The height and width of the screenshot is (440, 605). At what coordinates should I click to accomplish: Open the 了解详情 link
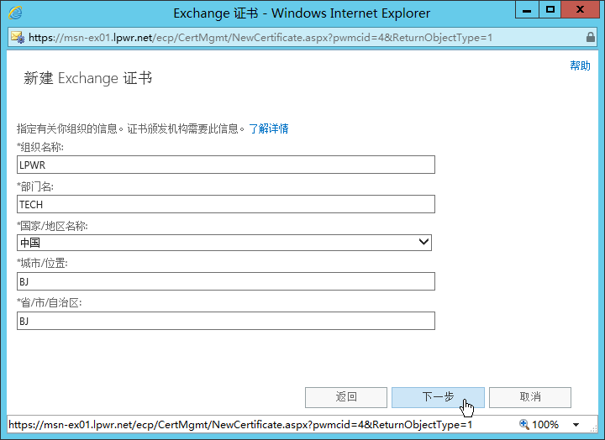(x=269, y=128)
